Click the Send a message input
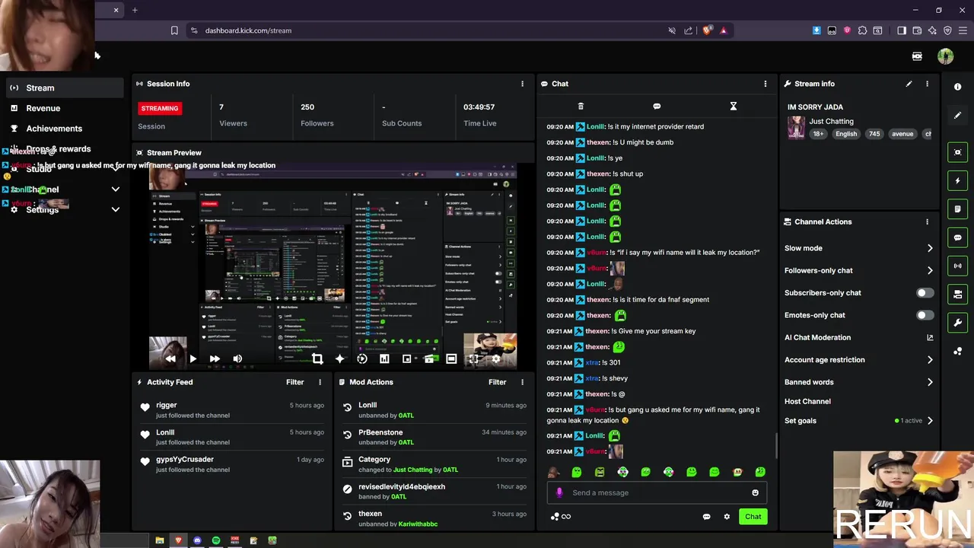The height and width of the screenshot is (548, 974). pyautogui.click(x=658, y=492)
